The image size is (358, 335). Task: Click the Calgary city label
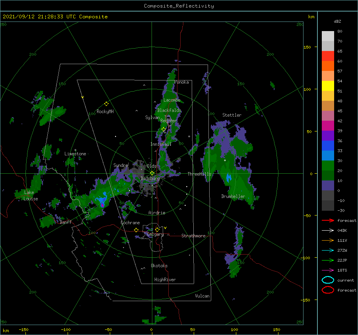(155, 234)
